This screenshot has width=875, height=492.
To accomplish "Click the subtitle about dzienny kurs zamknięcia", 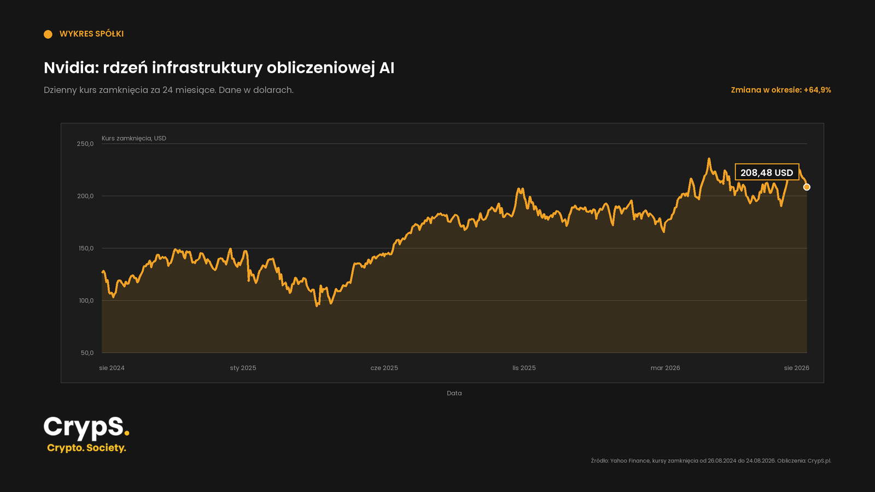I will pos(168,90).
